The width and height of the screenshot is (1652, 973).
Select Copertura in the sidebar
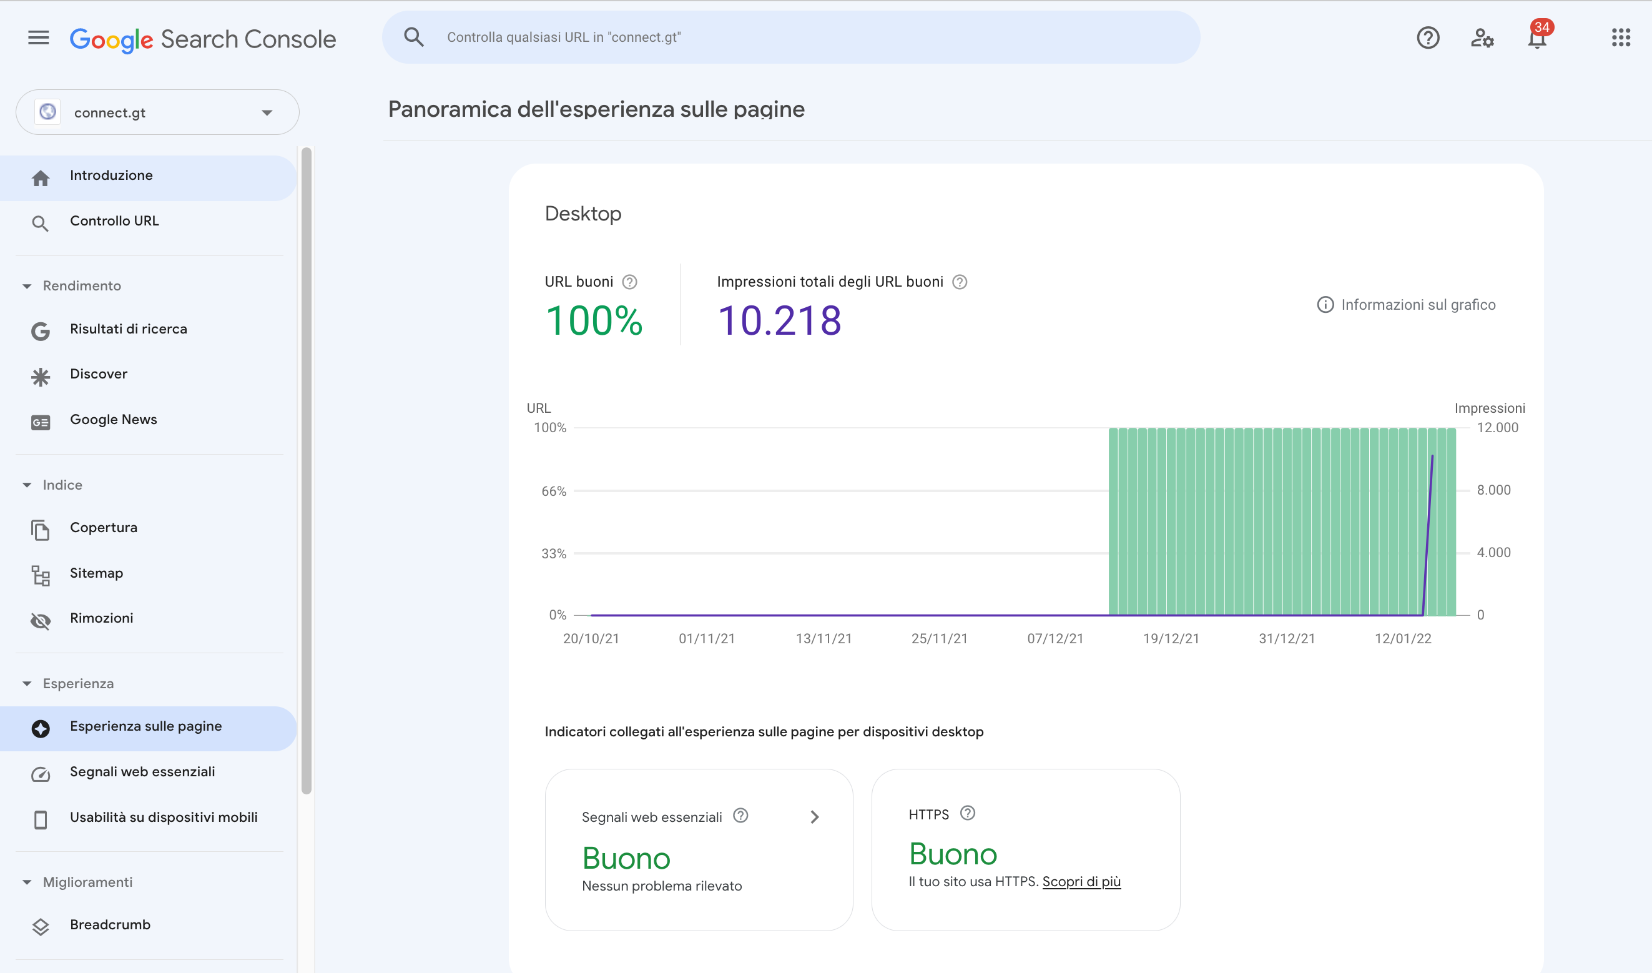[104, 527]
